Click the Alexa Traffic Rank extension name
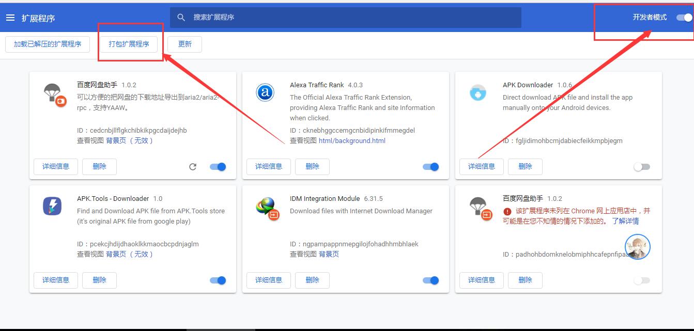The width and height of the screenshot is (694, 331). point(317,85)
